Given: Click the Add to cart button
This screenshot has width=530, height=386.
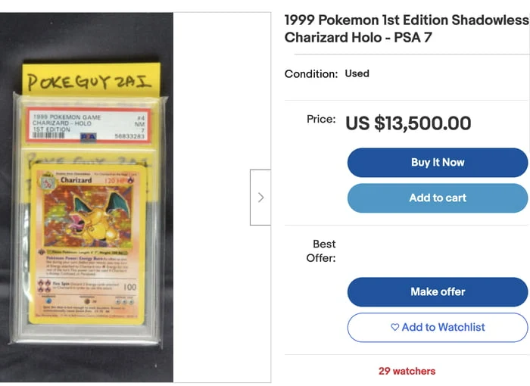Looking at the screenshot, I should (437, 198).
